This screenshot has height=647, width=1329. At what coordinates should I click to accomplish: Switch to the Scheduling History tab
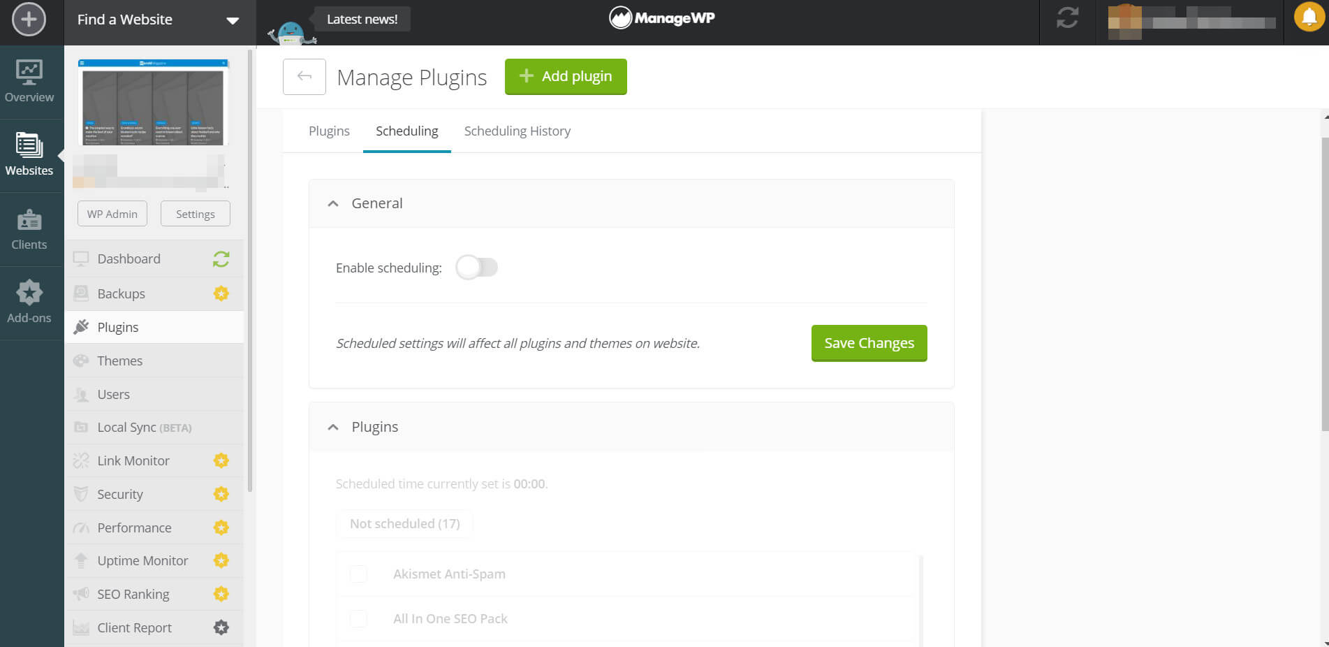click(517, 131)
